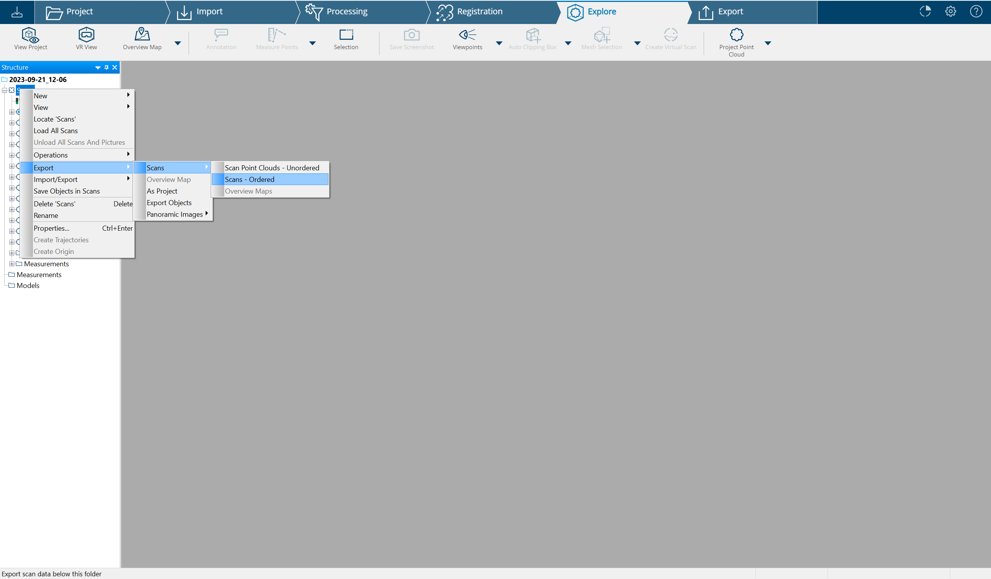Expand the Overview Map dropdown arrow

(178, 43)
